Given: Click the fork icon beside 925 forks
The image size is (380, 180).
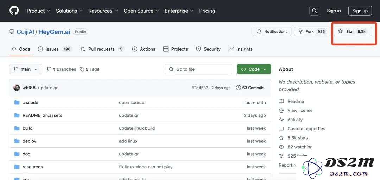Looking at the screenshot, I should coord(281,156).
